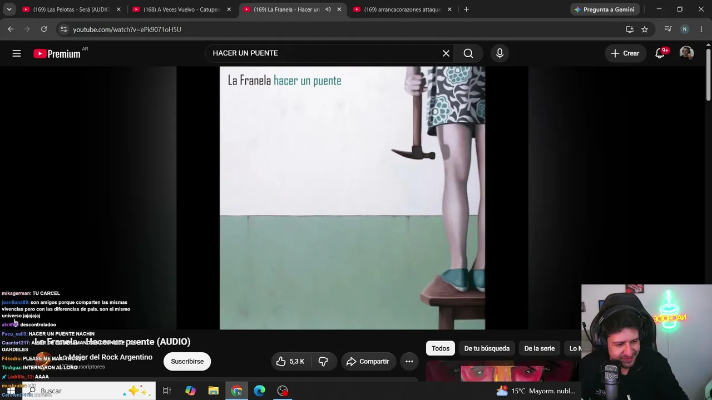
Task: Click the Suscribirse button
Action: pyautogui.click(x=187, y=362)
